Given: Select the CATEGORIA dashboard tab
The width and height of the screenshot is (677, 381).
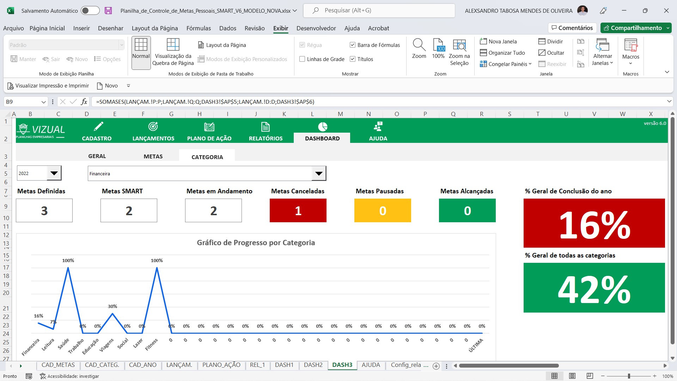Looking at the screenshot, I should (207, 157).
